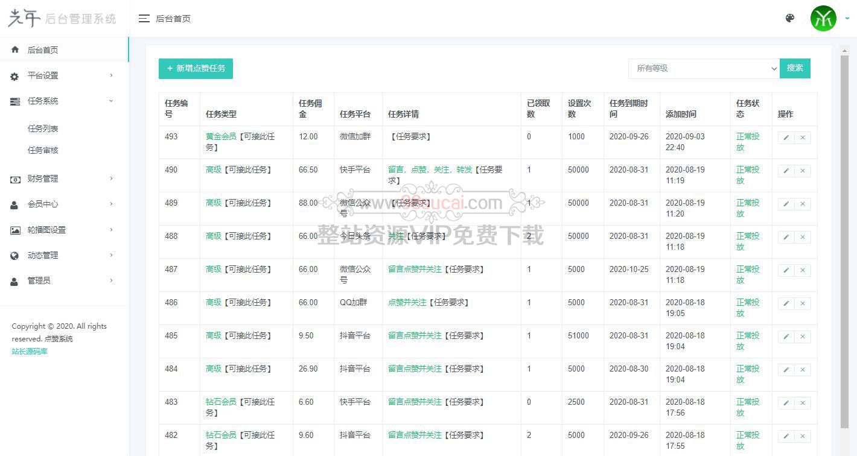857x456 pixels.
Task: Click edit pencil icon for task 487
Action: [786, 270]
